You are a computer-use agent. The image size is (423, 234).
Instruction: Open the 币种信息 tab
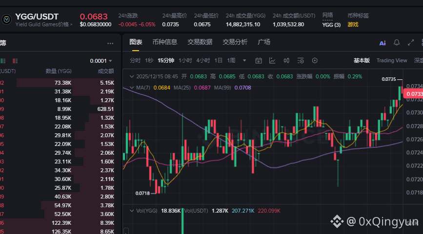165,42
